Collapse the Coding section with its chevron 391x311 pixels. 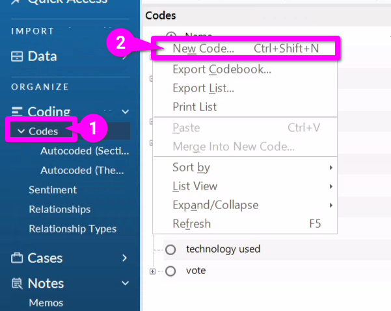click(x=126, y=112)
